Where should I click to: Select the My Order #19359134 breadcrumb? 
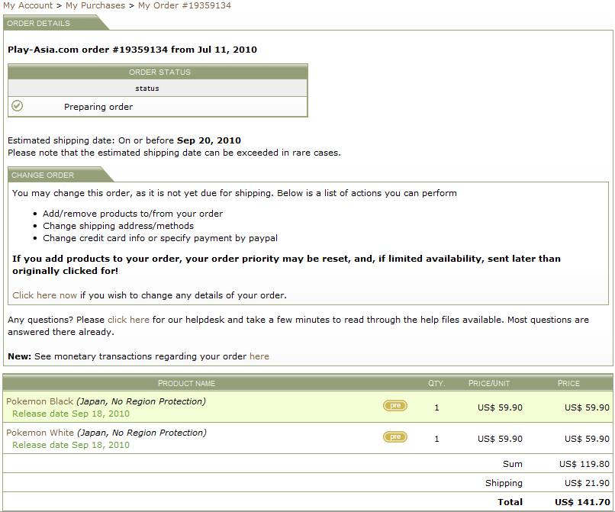pos(185,5)
